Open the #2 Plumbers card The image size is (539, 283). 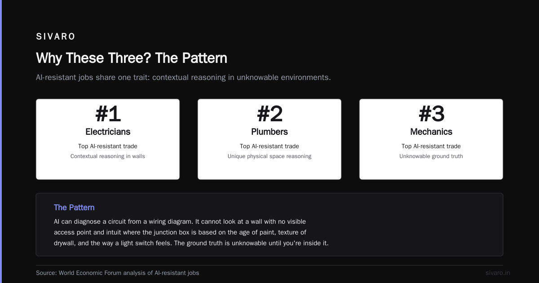tap(269, 139)
